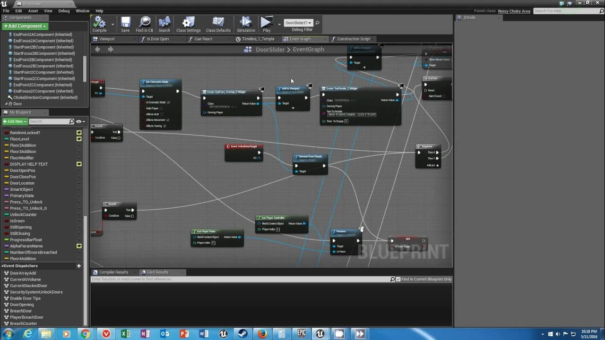Open Firefox from taskbar
Screen dimensions: 605x340
(262, 334)
